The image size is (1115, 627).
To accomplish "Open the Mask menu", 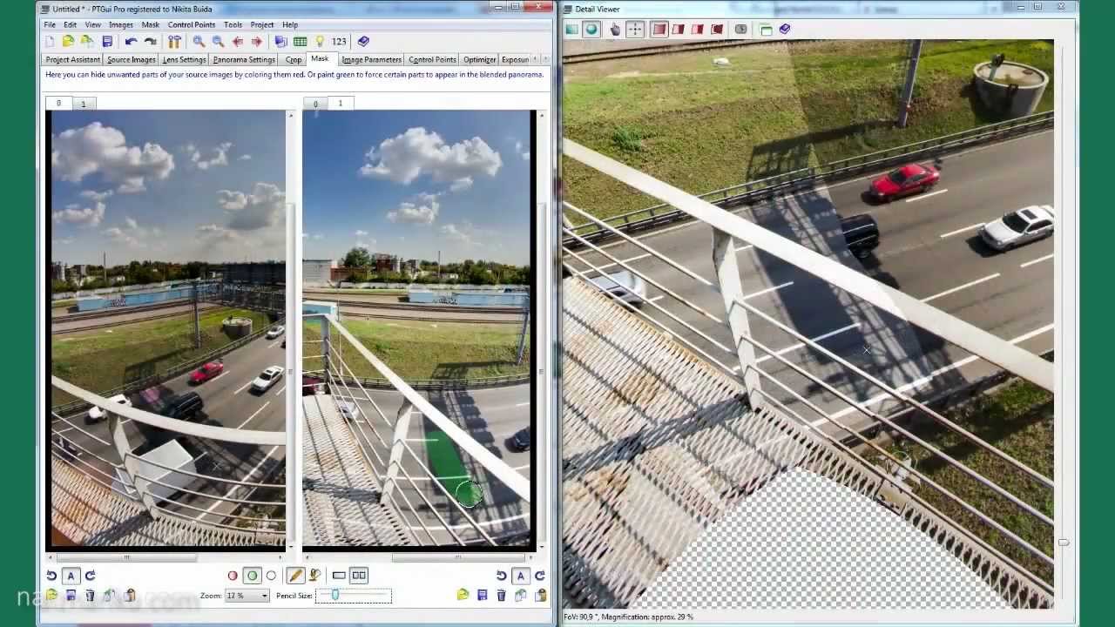I will click(151, 24).
